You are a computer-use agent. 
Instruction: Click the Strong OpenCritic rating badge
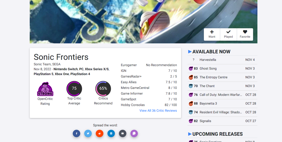(45, 89)
